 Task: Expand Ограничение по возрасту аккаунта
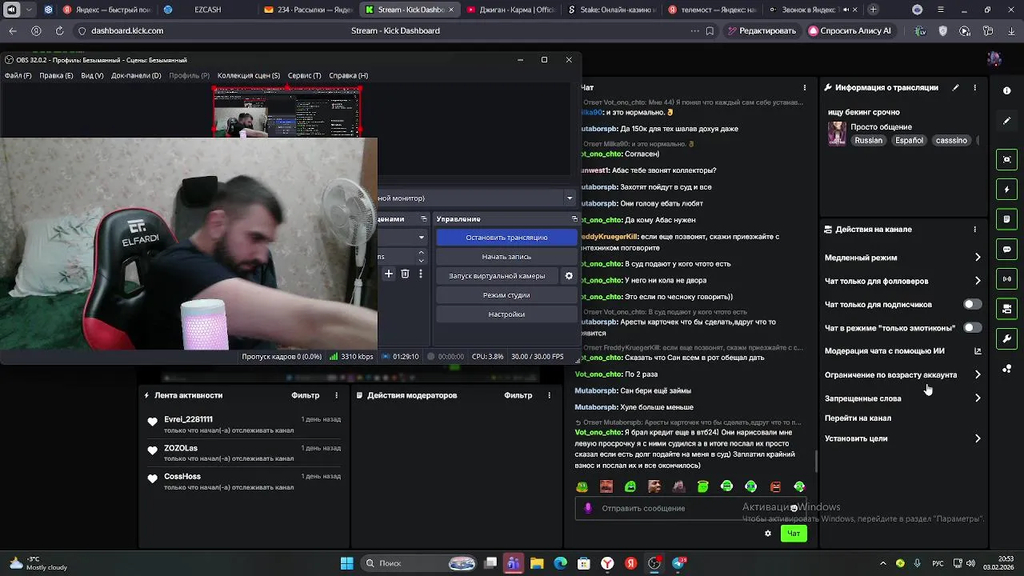point(978,374)
